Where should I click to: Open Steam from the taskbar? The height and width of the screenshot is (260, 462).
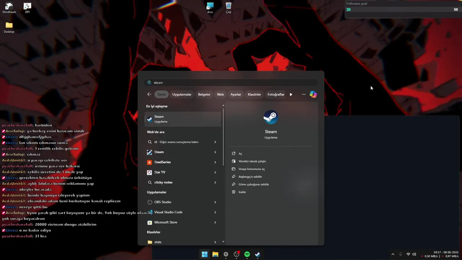pos(257,254)
